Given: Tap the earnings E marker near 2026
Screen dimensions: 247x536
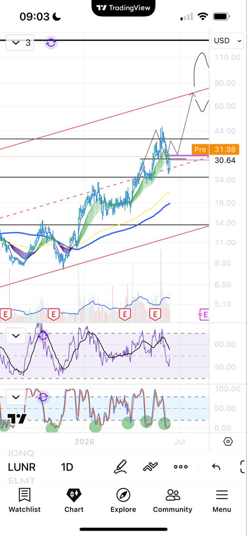Looking at the screenshot, I should [x=53, y=314].
